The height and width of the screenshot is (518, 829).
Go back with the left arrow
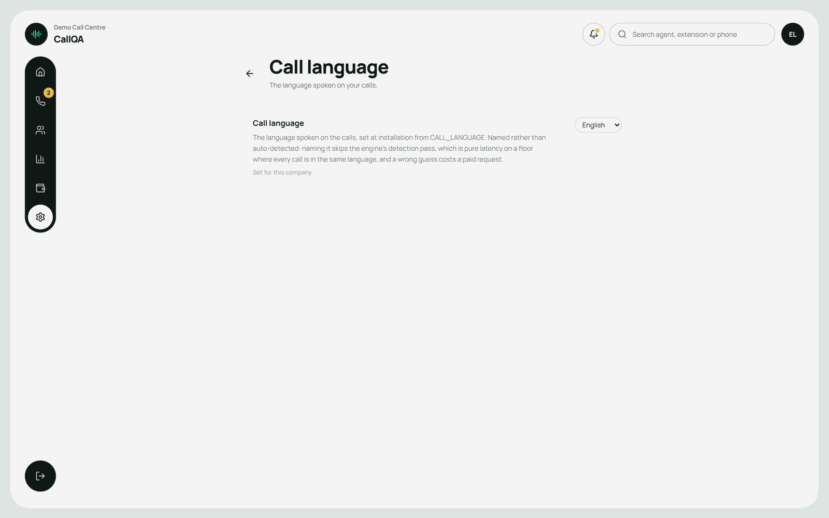(x=250, y=74)
